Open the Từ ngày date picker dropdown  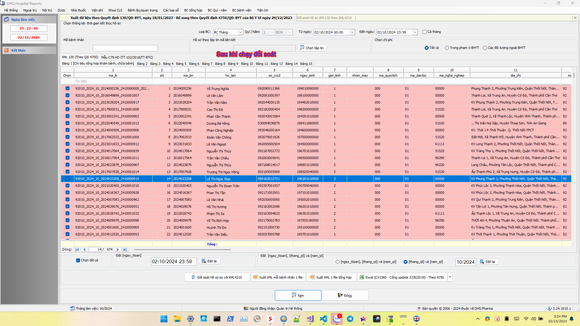(352, 32)
